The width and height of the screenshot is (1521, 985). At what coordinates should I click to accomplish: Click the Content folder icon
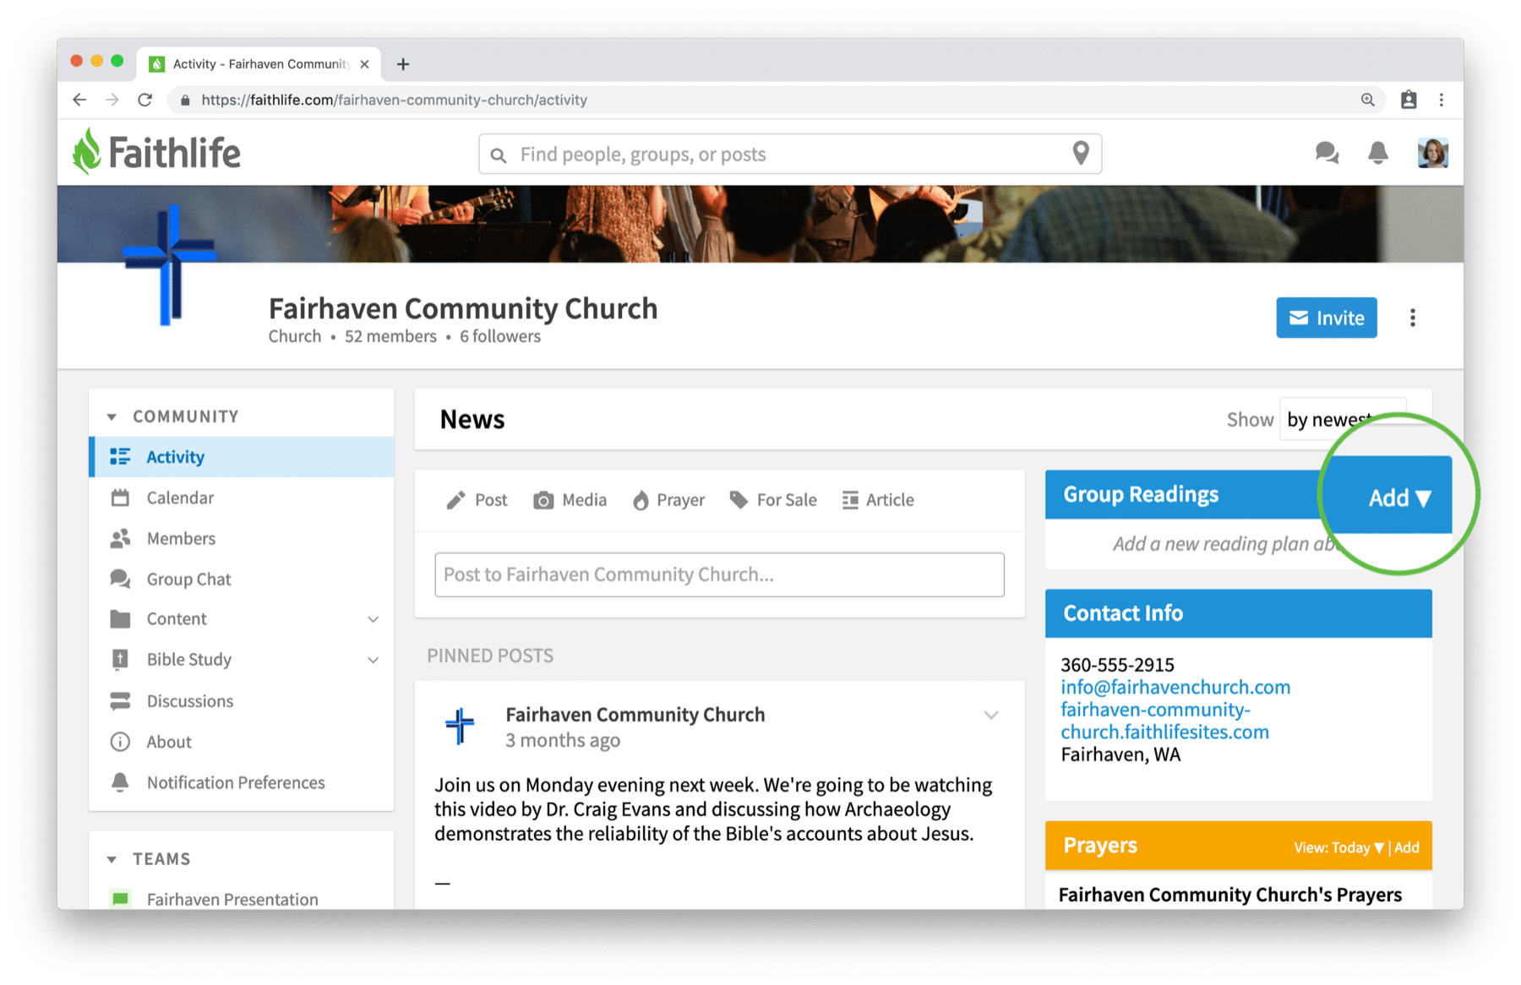(121, 619)
